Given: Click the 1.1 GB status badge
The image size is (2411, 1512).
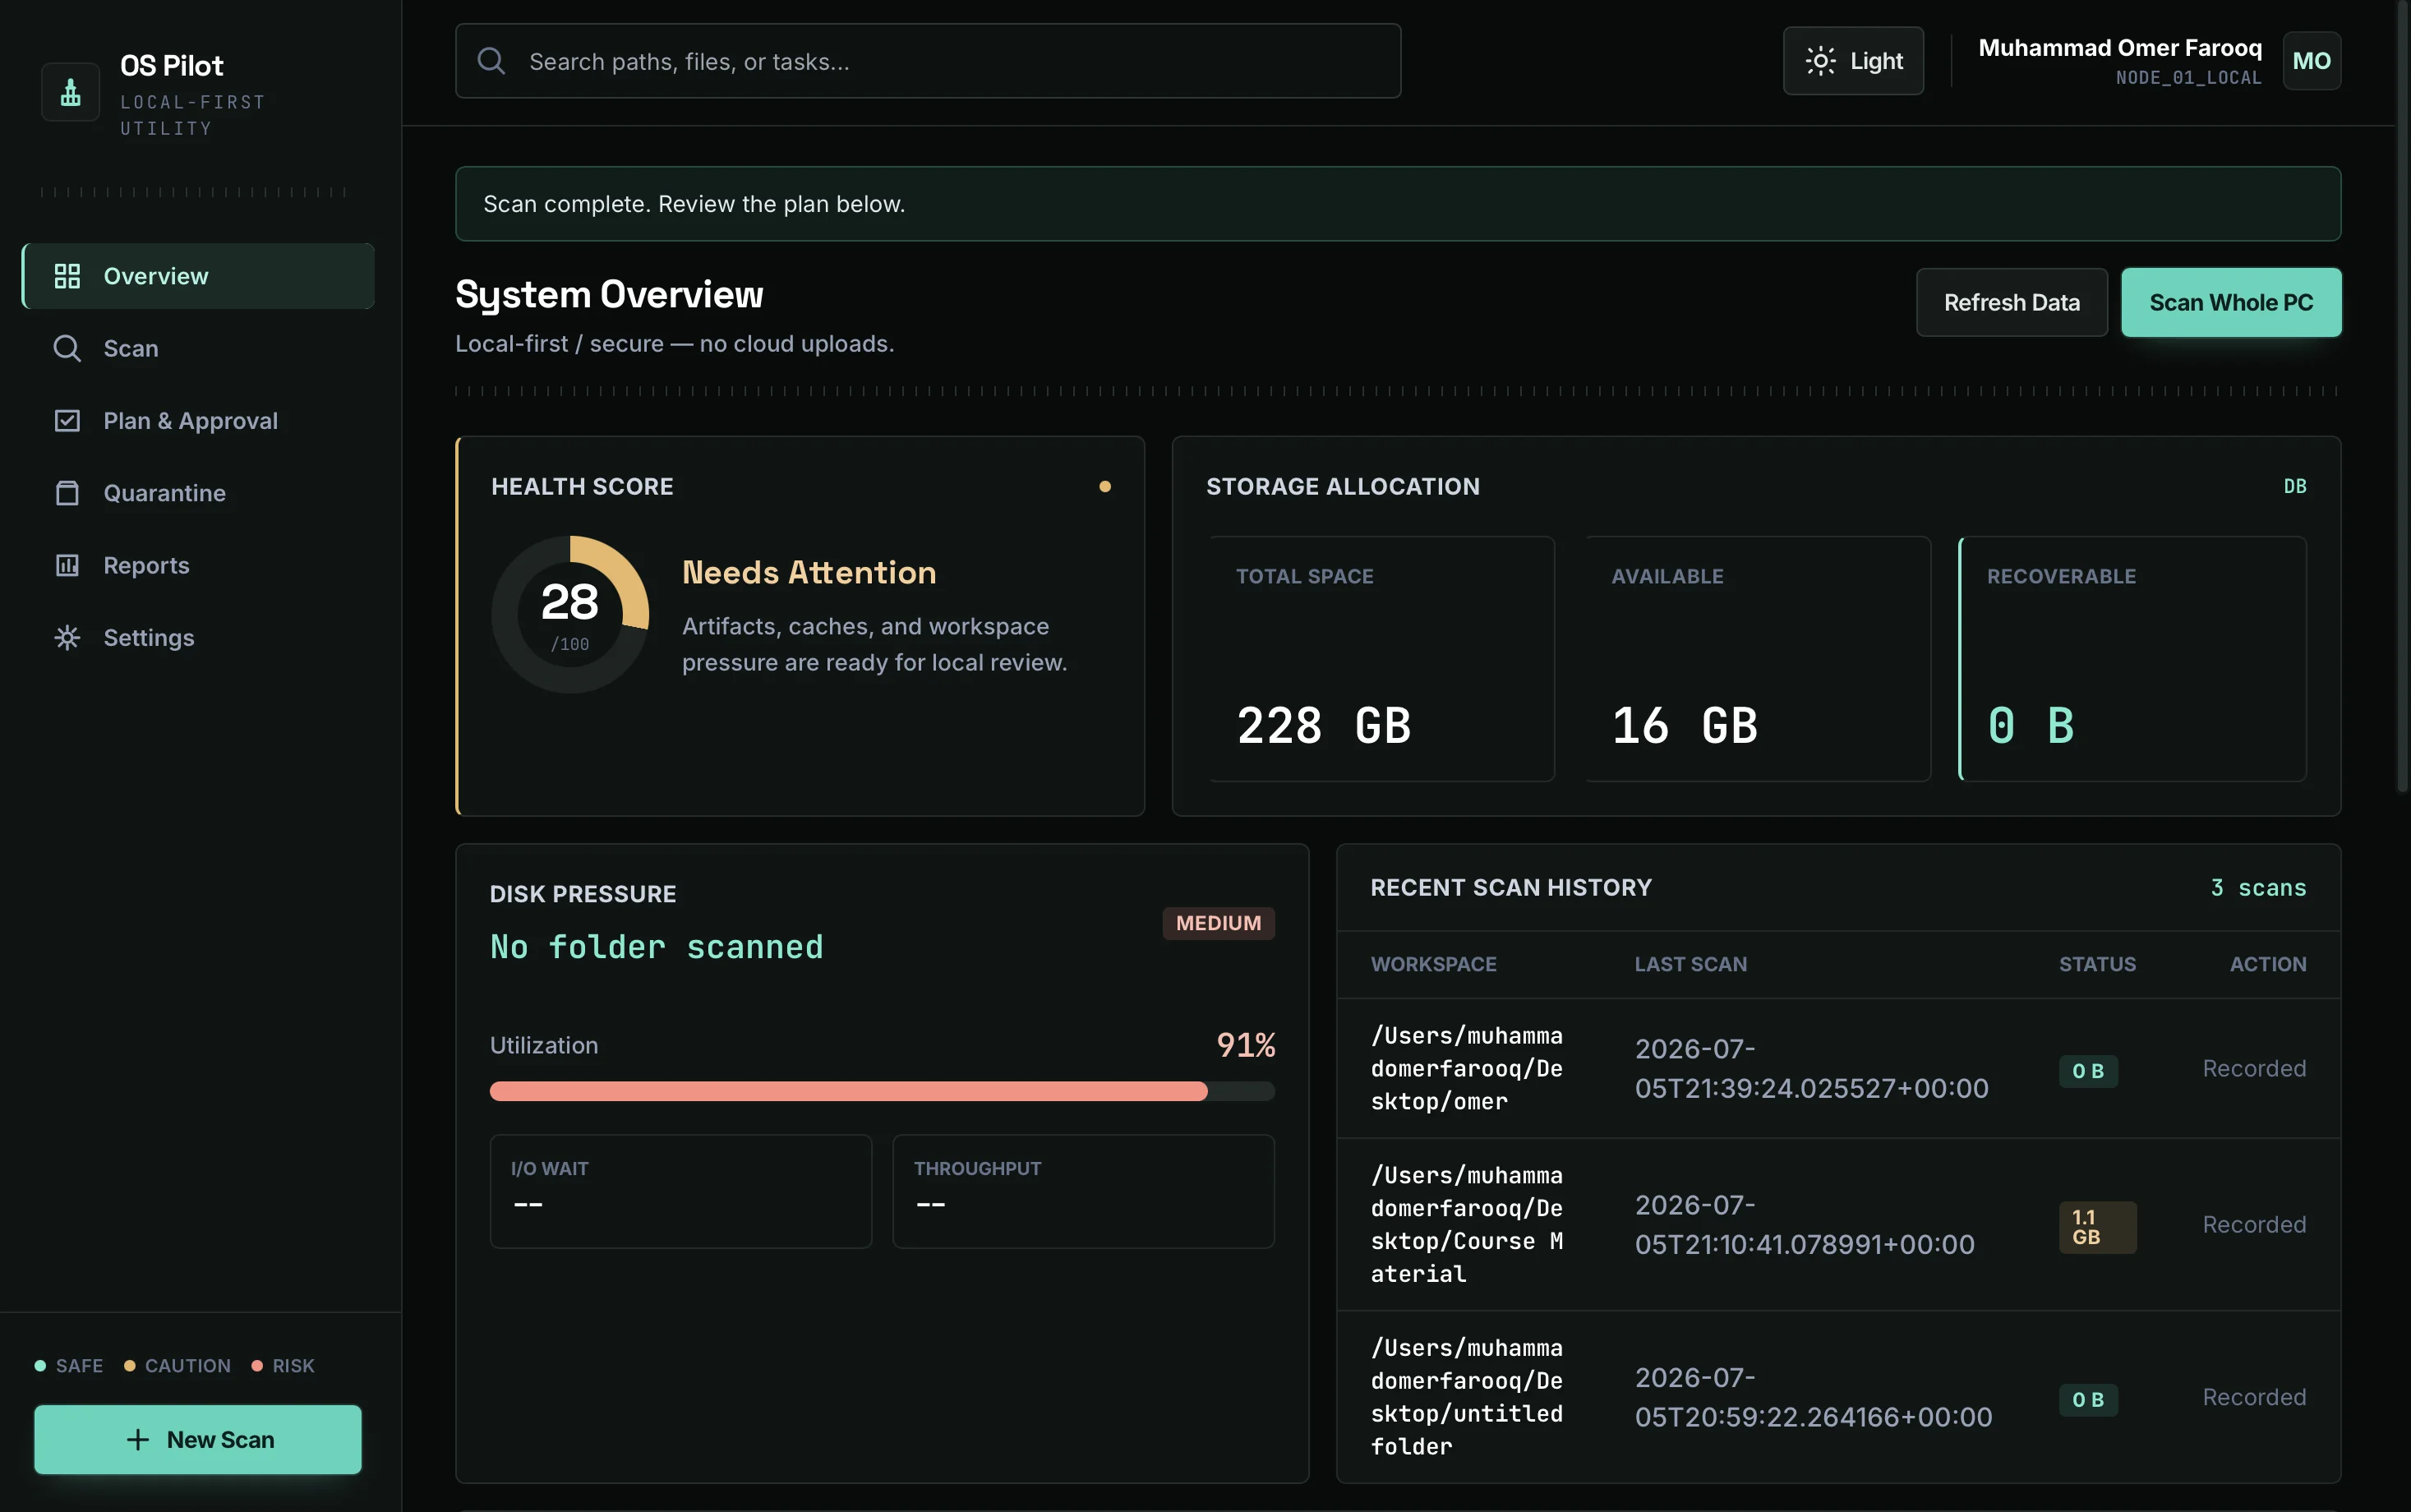Looking at the screenshot, I should [2097, 1227].
